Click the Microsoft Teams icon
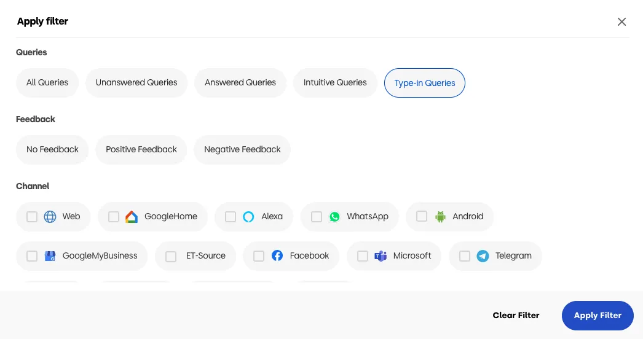 [x=381, y=256]
